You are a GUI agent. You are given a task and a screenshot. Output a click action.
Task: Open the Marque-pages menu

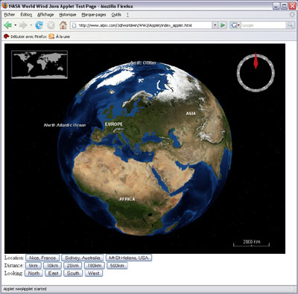pos(94,15)
